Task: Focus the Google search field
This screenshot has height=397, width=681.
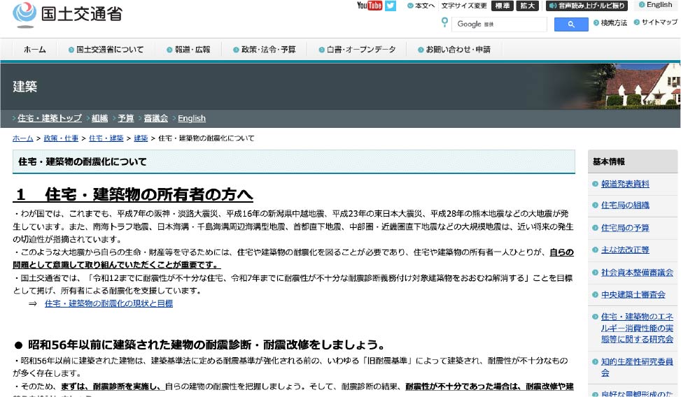Action: [499, 24]
